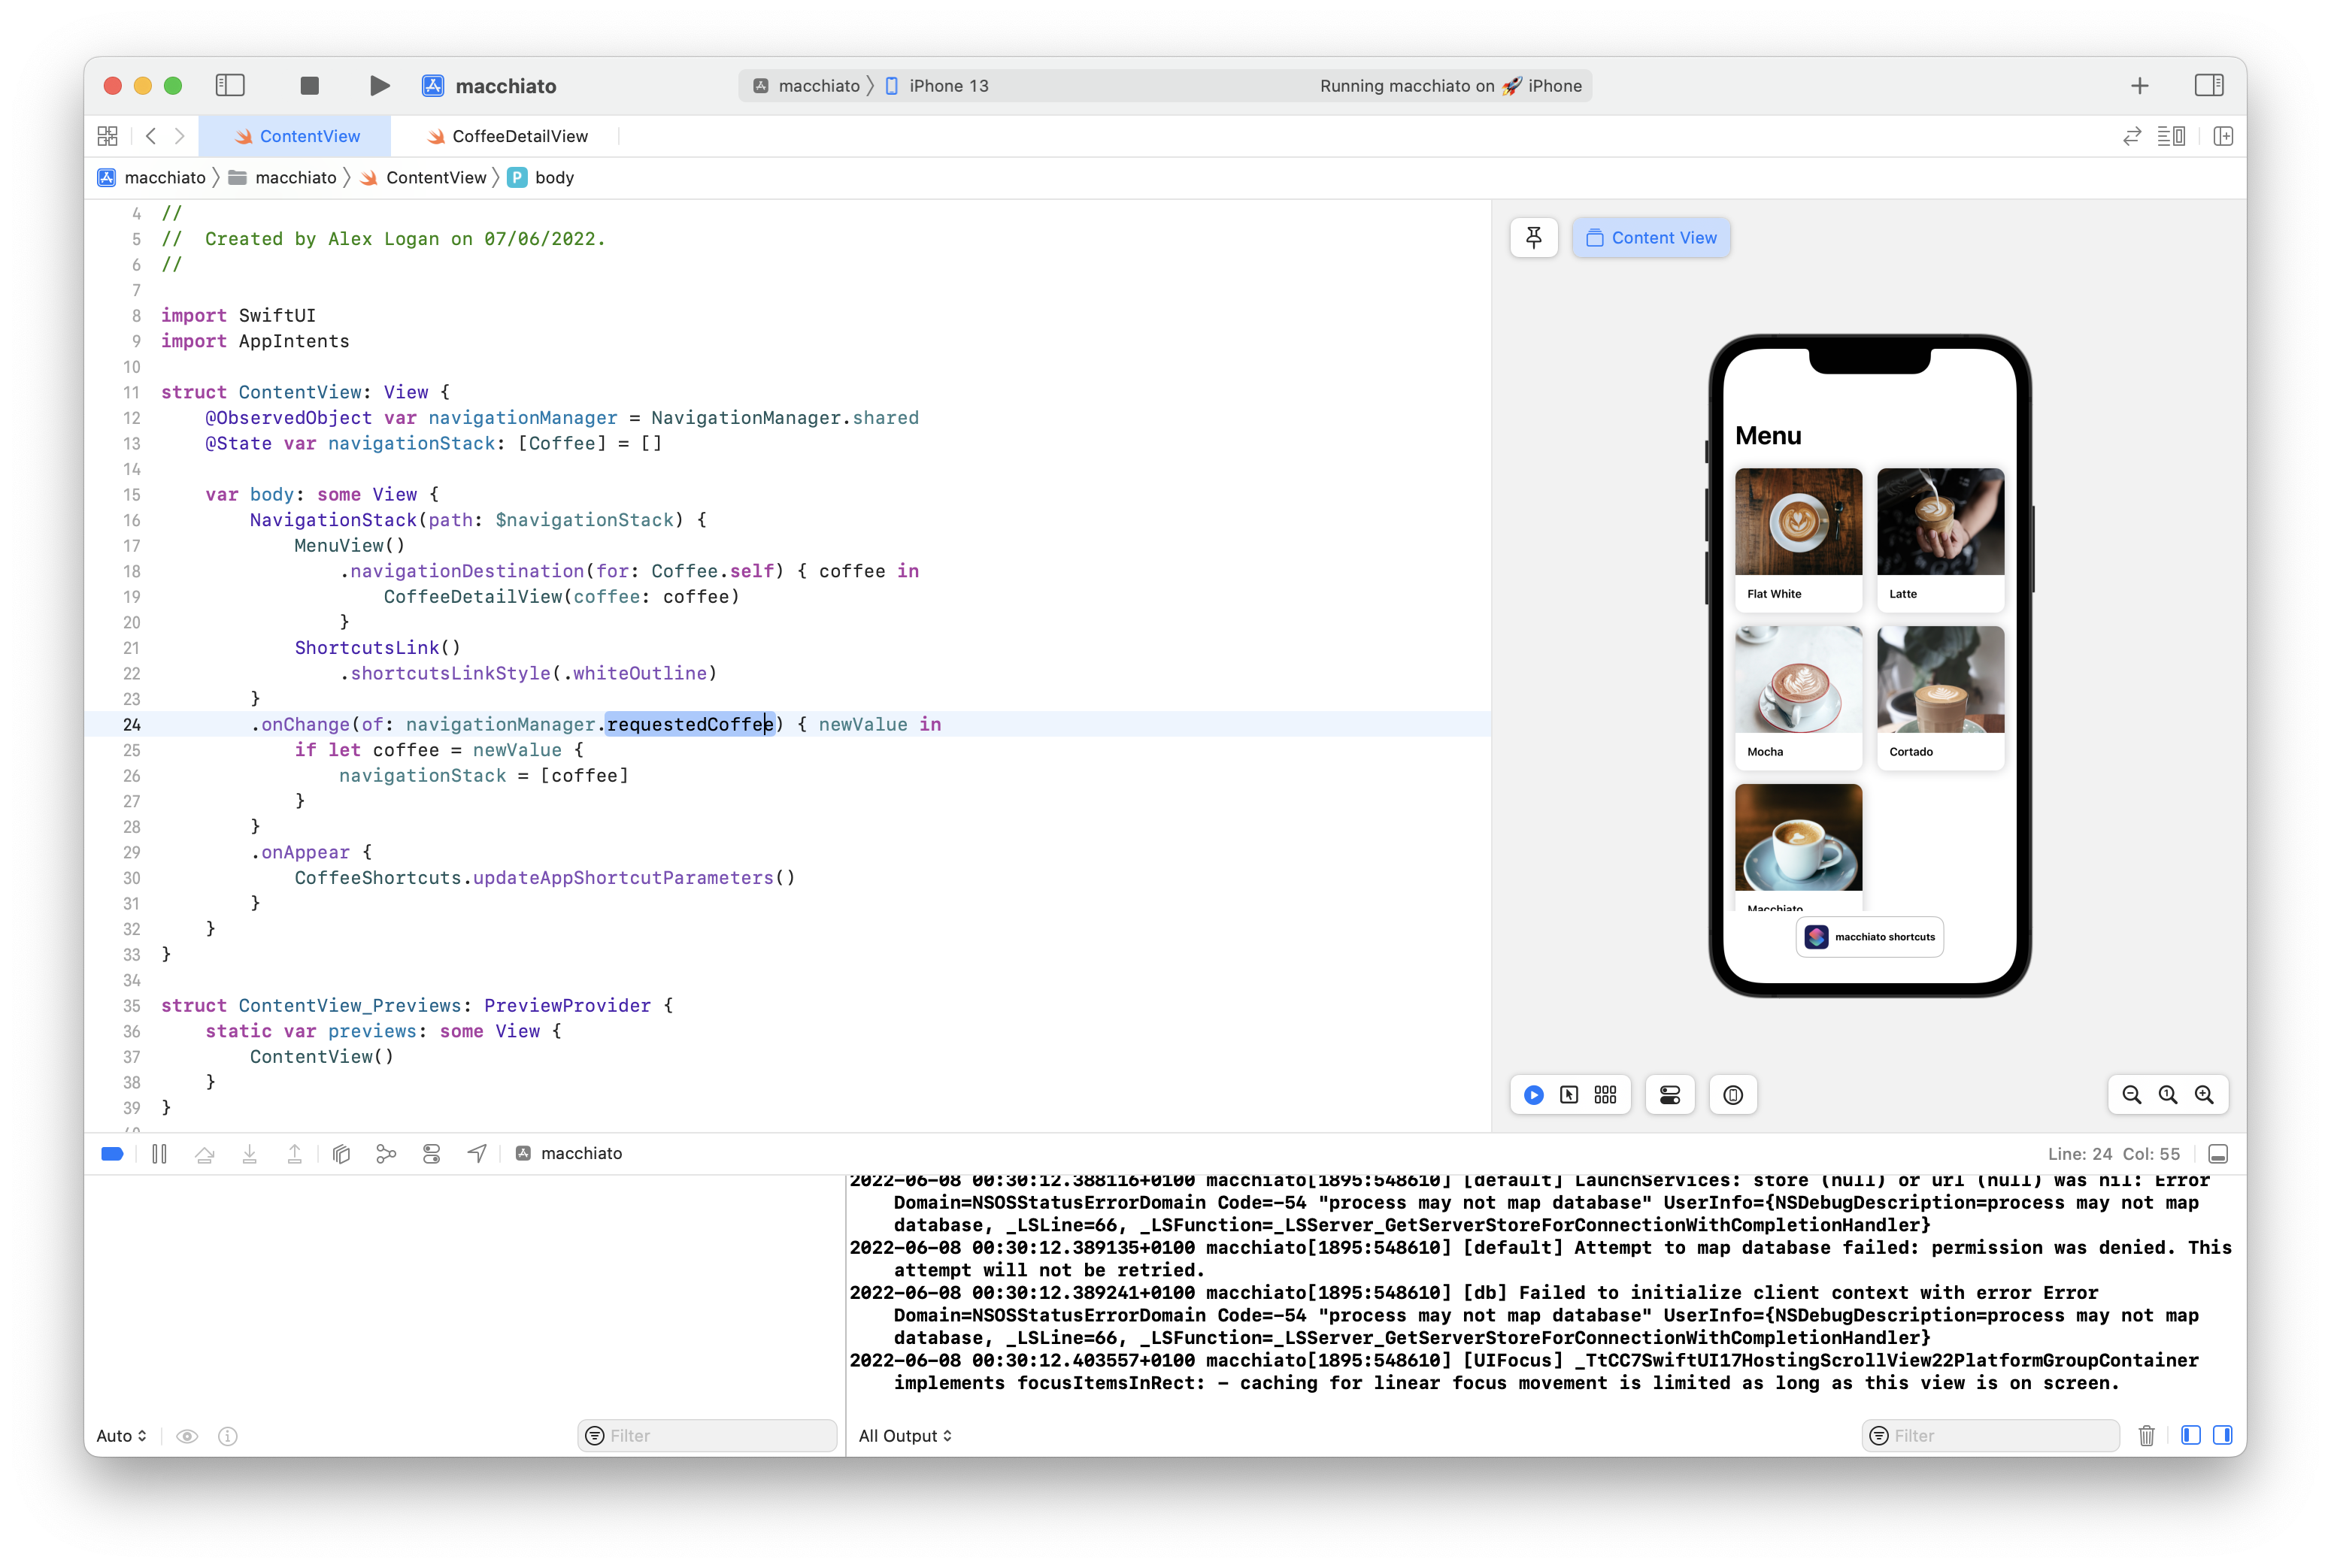Open the Auto variables scope dropdown
2331x1568 pixels.
point(121,1436)
